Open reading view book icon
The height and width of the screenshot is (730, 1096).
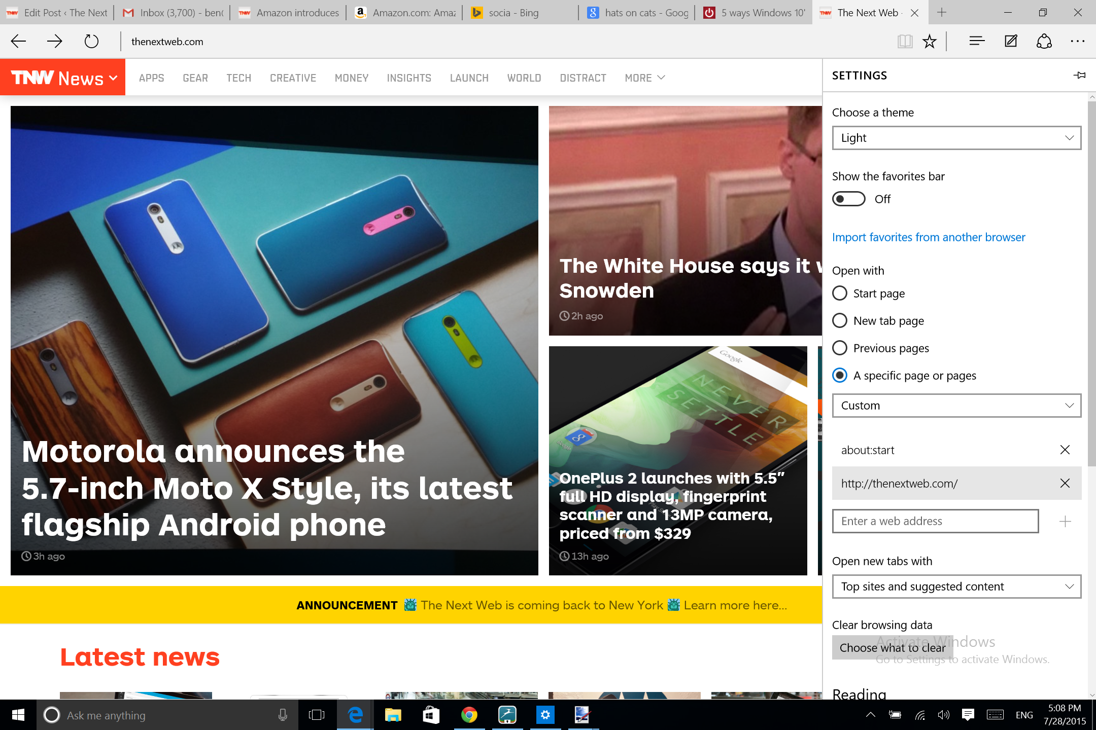tap(905, 41)
